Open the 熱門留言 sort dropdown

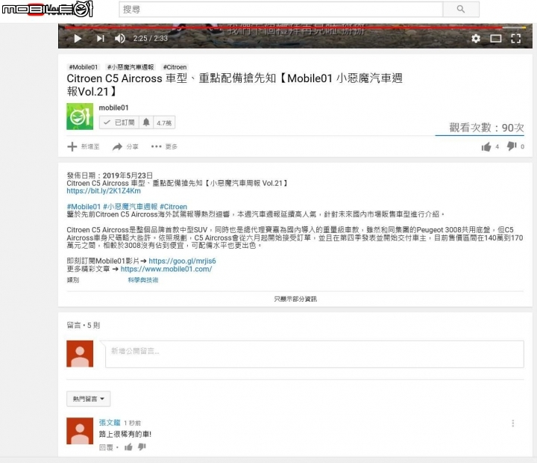[88, 399]
